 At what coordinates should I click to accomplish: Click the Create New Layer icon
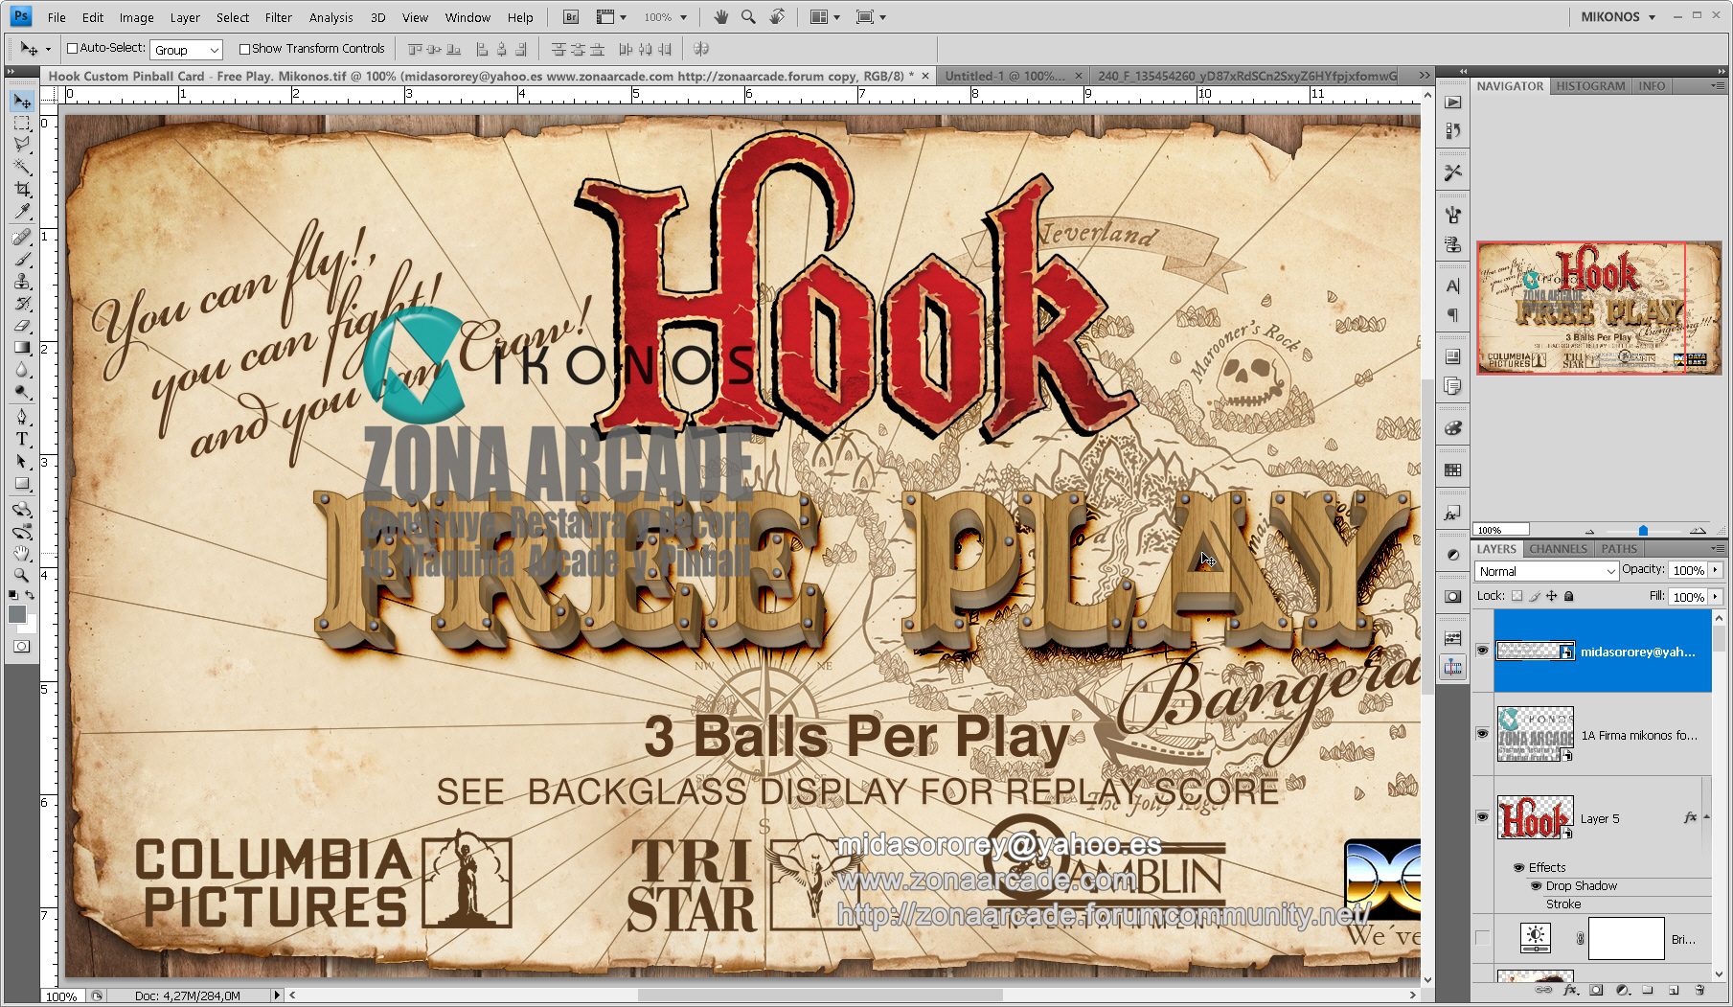tap(1674, 991)
